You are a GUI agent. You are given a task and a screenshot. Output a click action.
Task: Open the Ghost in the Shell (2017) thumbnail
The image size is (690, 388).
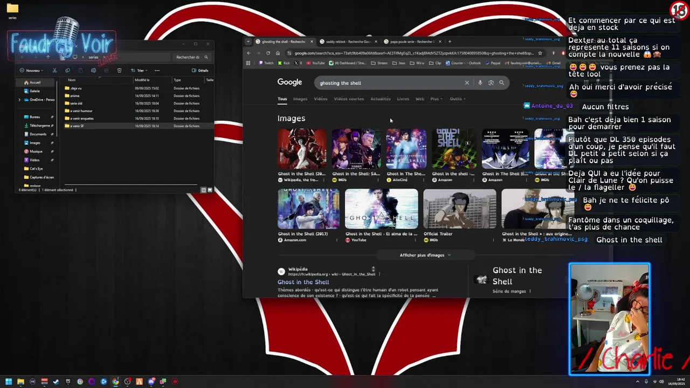tap(308, 209)
